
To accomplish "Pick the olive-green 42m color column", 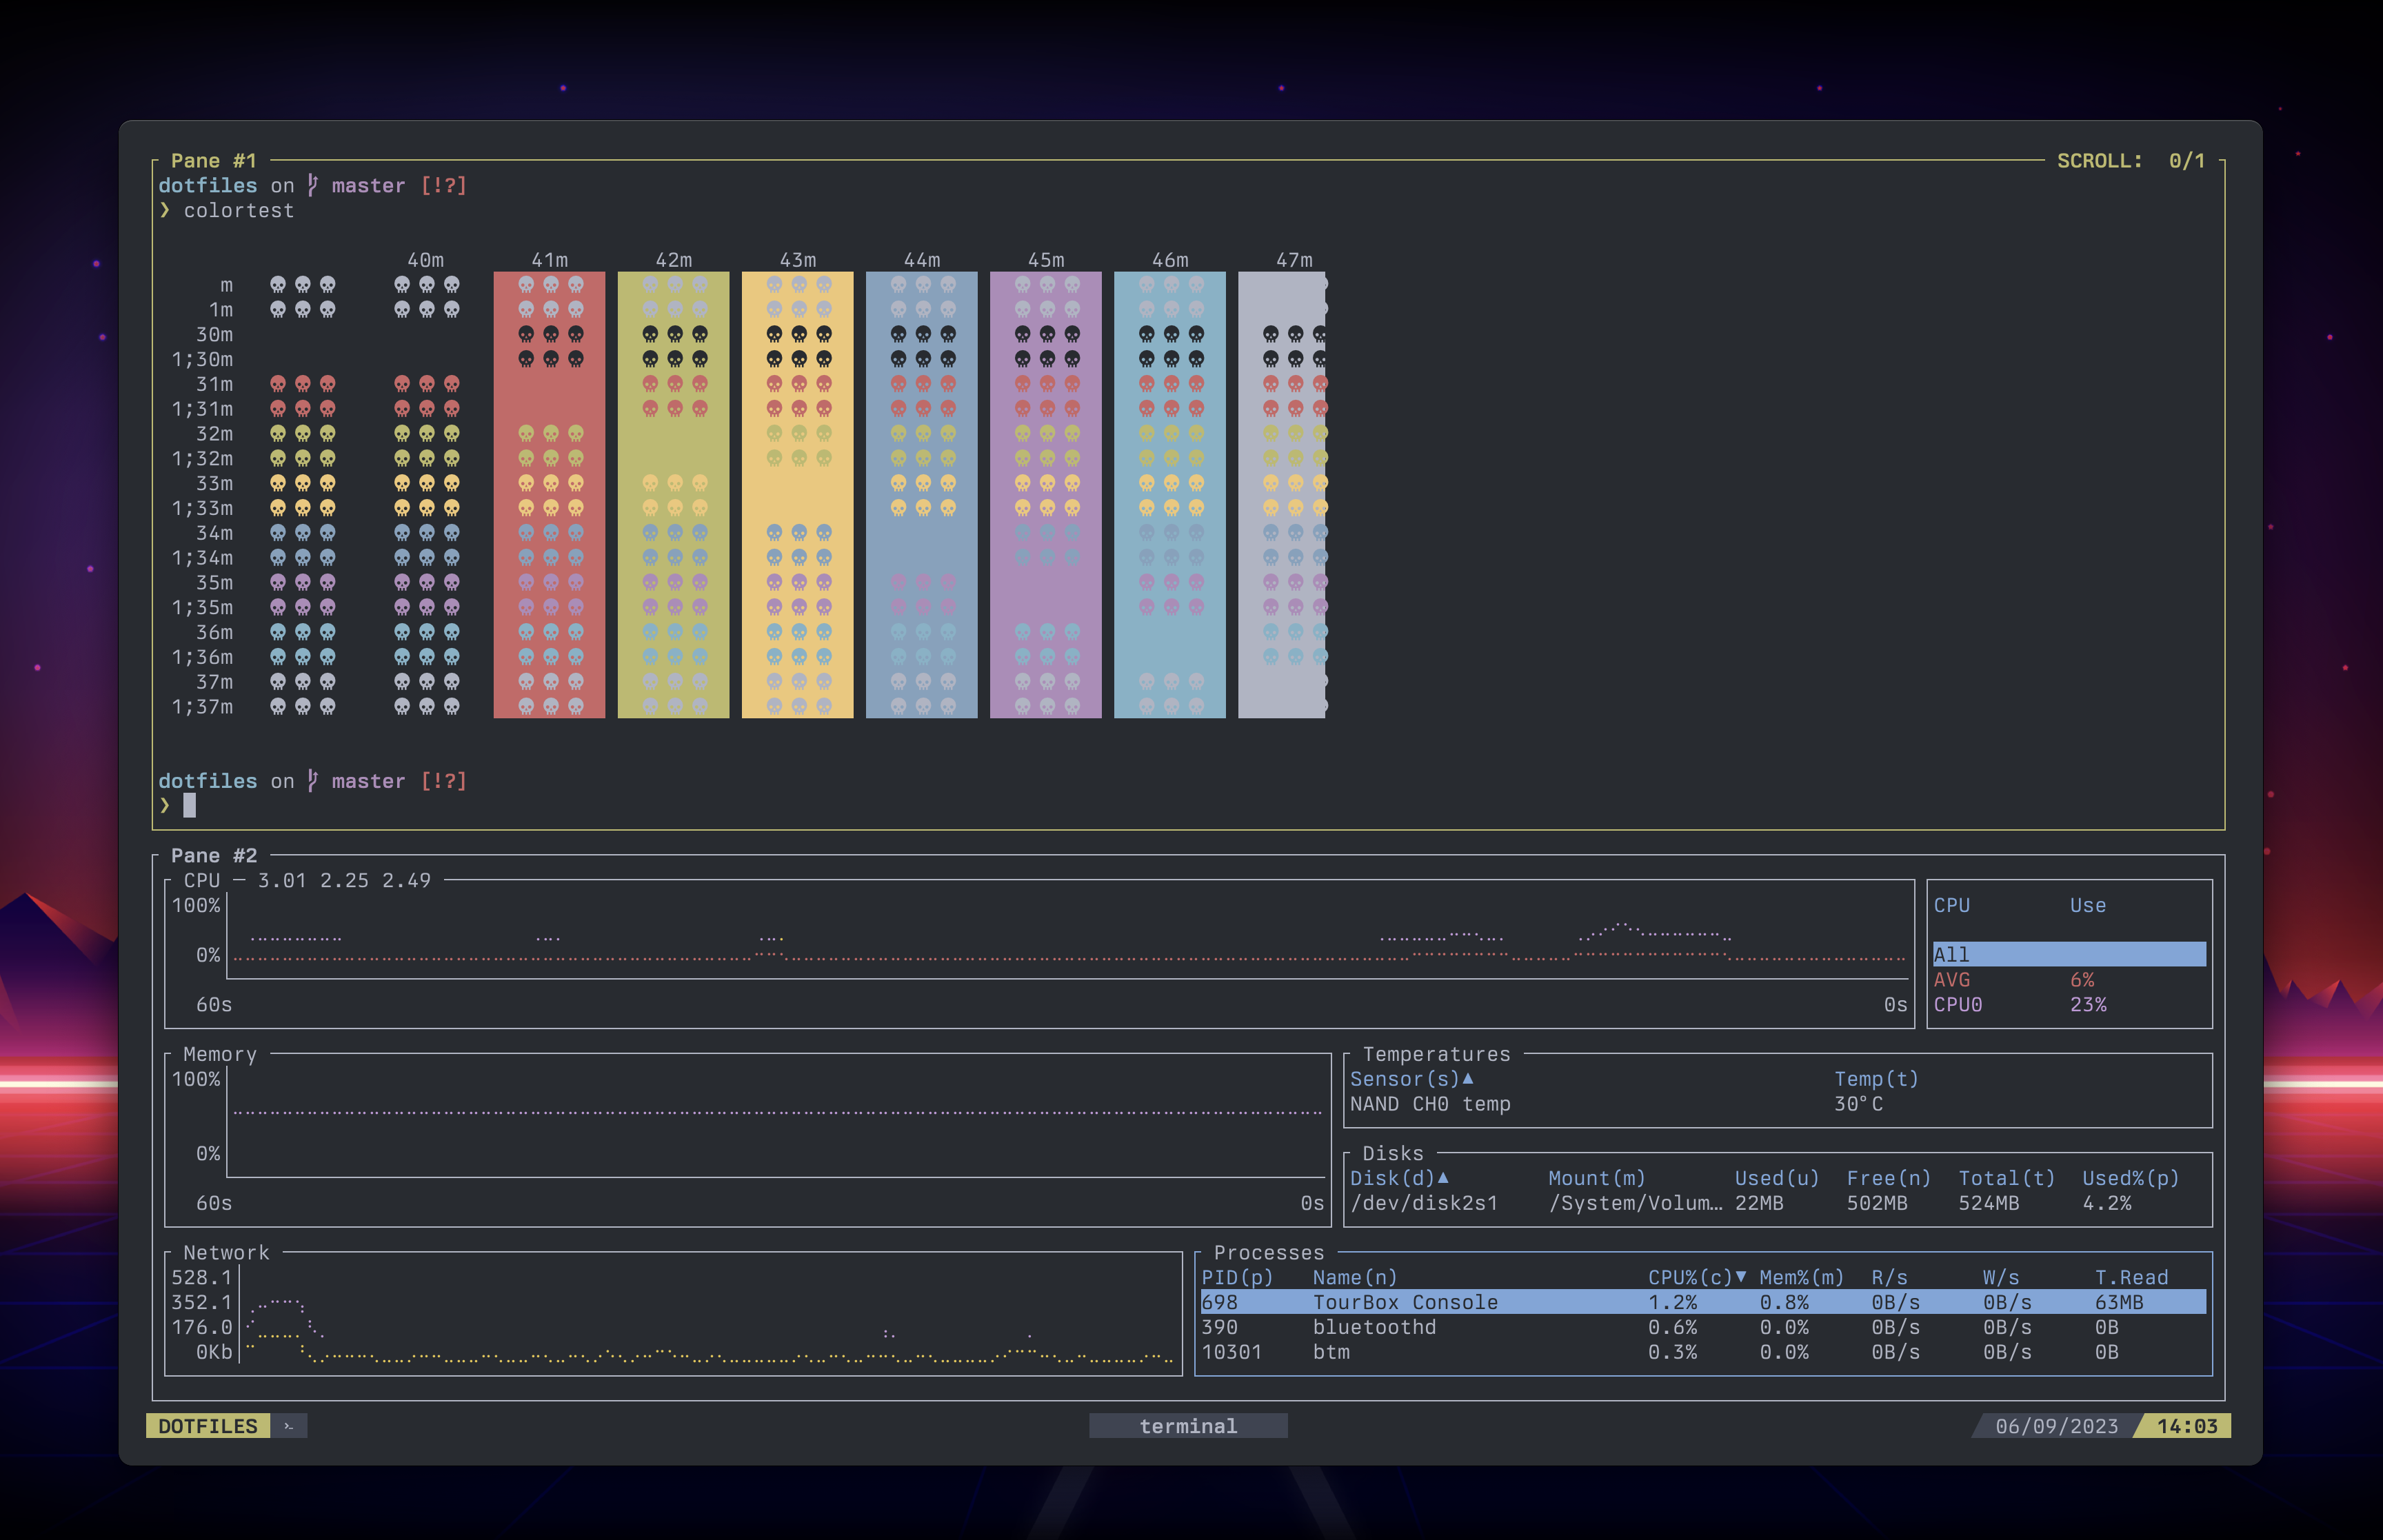I will (673, 494).
